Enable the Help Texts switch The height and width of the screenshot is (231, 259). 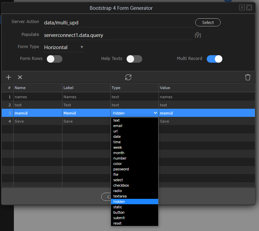click(134, 59)
